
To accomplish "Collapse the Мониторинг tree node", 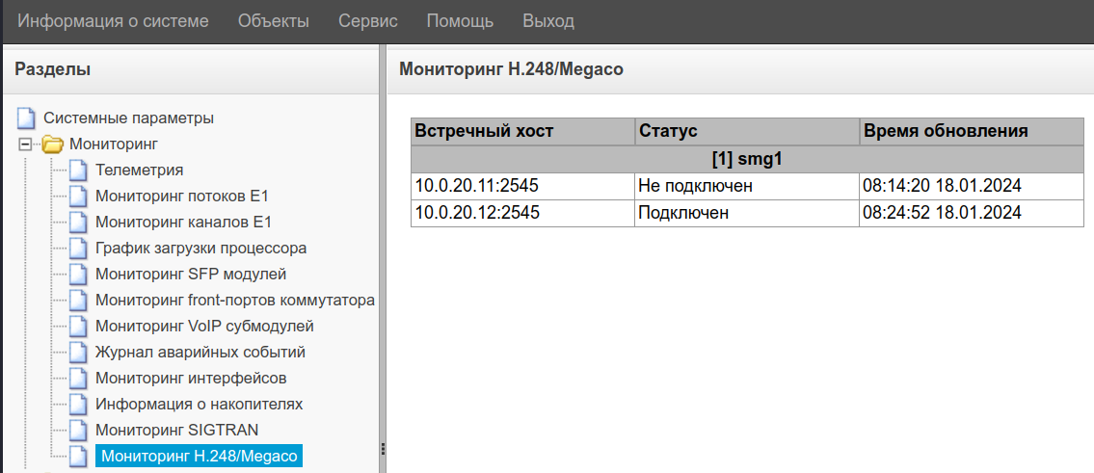I will pos(26,145).
